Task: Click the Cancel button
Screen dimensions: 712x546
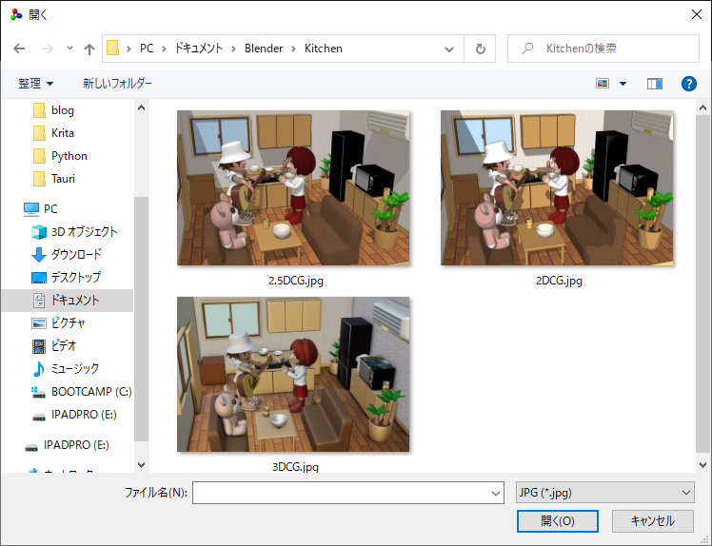Action: pos(653,520)
